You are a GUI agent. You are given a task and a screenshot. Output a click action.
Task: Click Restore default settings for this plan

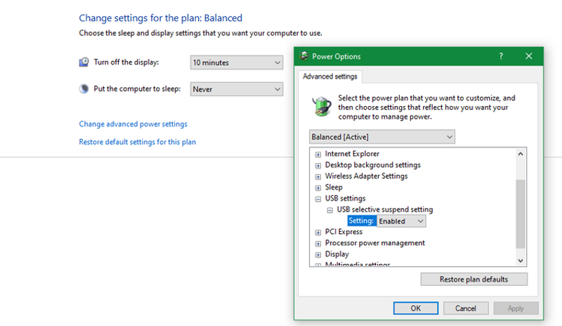(x=138, y=142)
